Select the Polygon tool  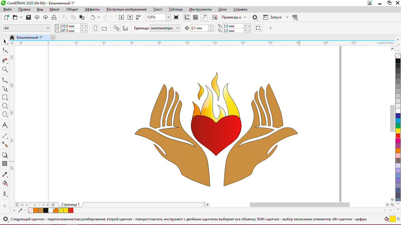(5, 114)
